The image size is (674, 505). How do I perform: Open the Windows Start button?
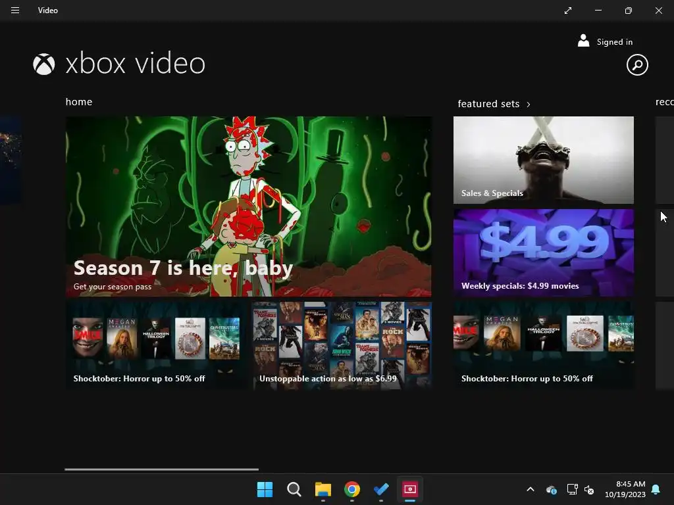pyautogui.click(x=265, y=489)
